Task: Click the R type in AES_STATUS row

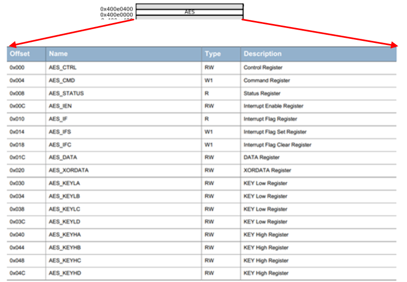Action: (x=207, y=93)
